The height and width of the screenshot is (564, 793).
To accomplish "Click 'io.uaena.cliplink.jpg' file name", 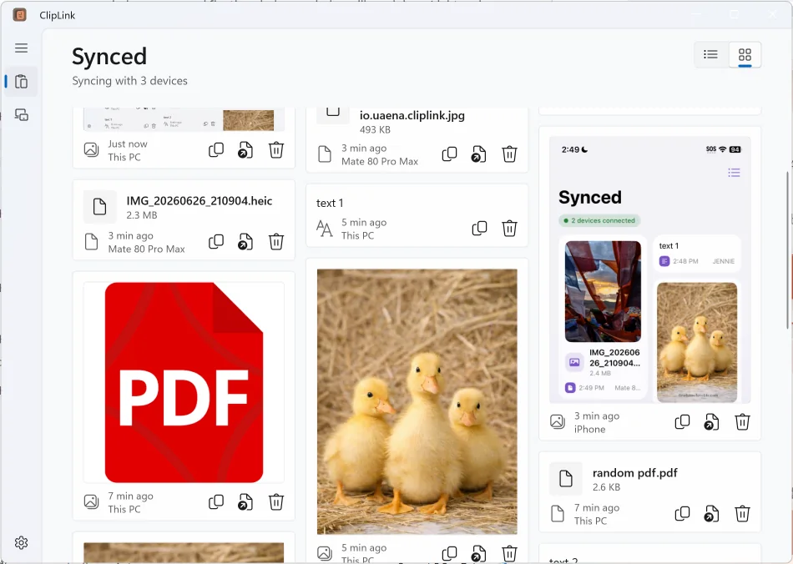I will pos(412,115).
